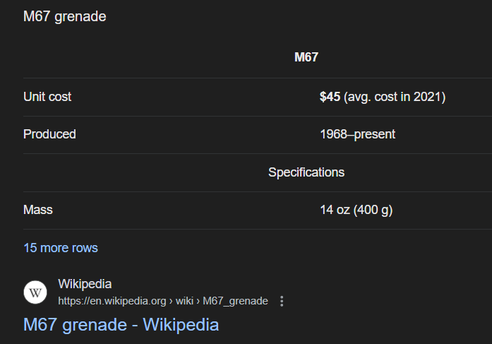Click the Produced row label
The width and height of the screenshot is (492, 344).
[x=49, y=134]
